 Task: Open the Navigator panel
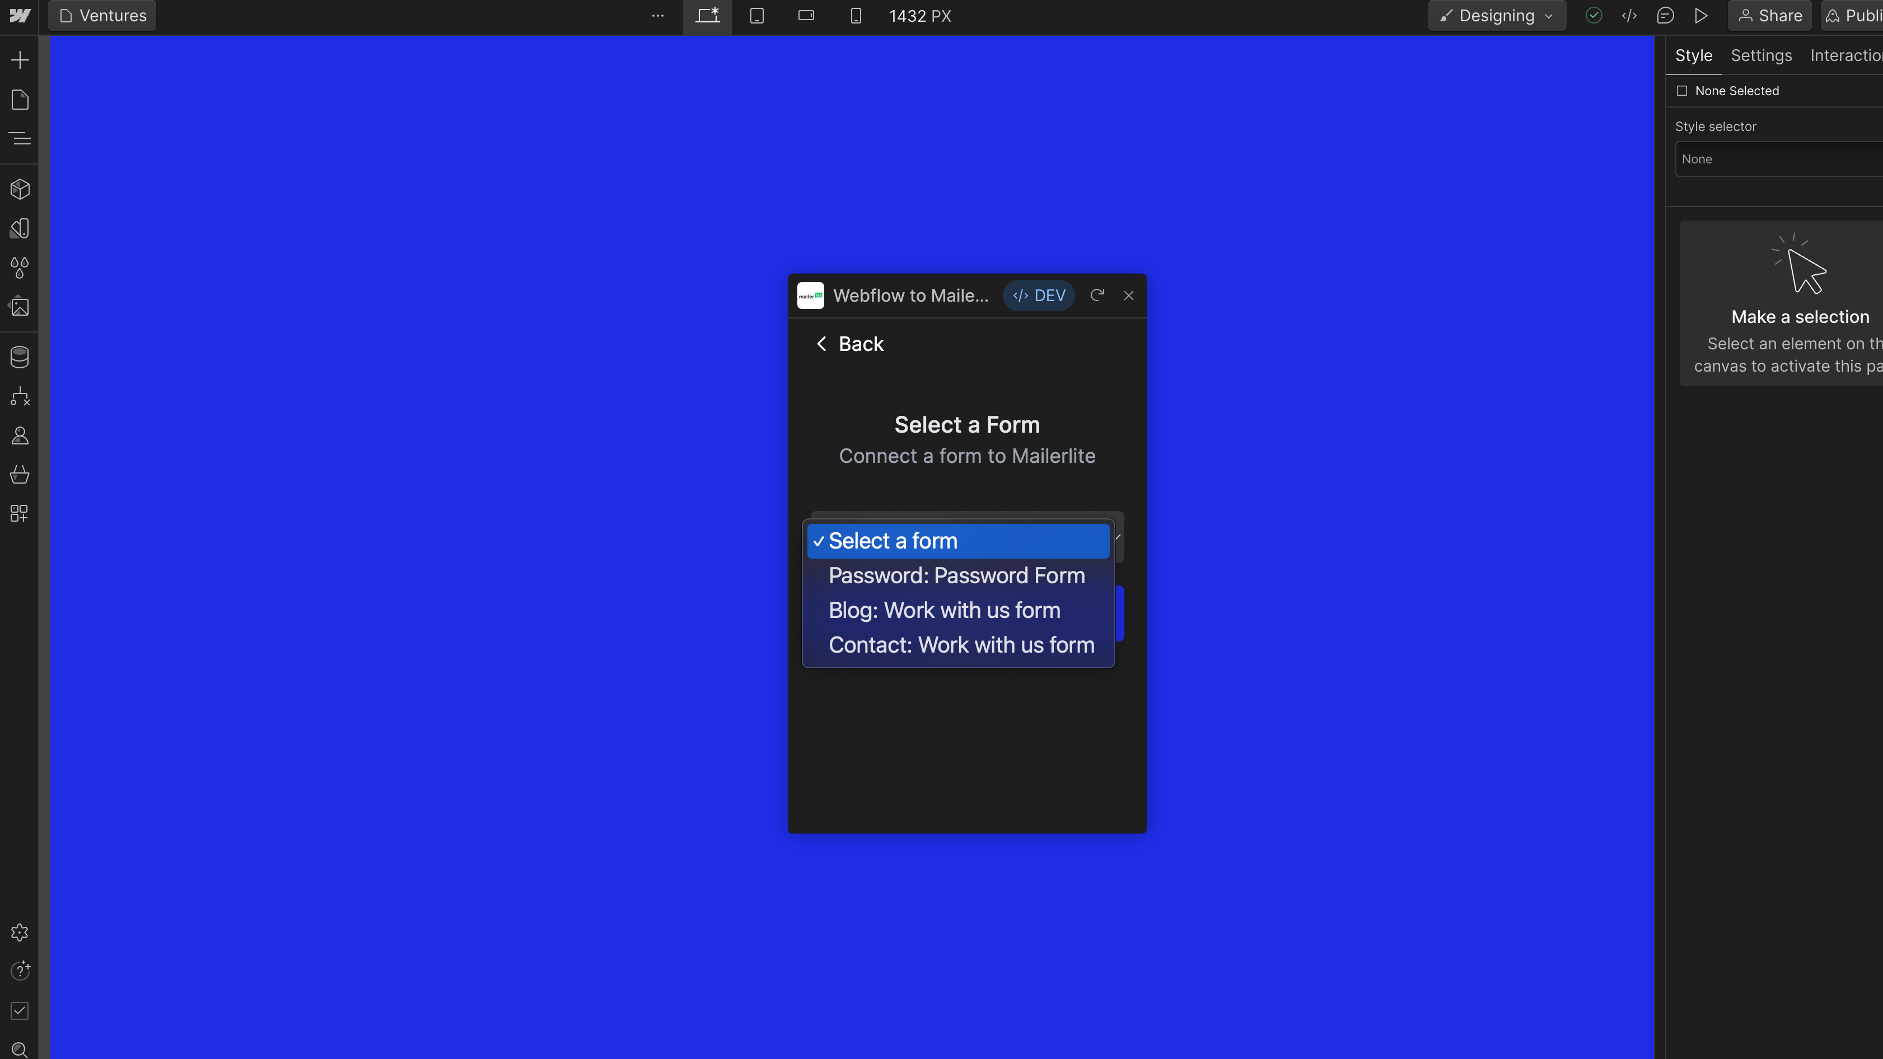tap(20, 138)
